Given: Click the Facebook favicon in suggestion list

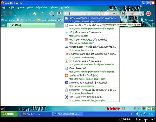Looking at the screenshot, I should [x=67, y=83].
